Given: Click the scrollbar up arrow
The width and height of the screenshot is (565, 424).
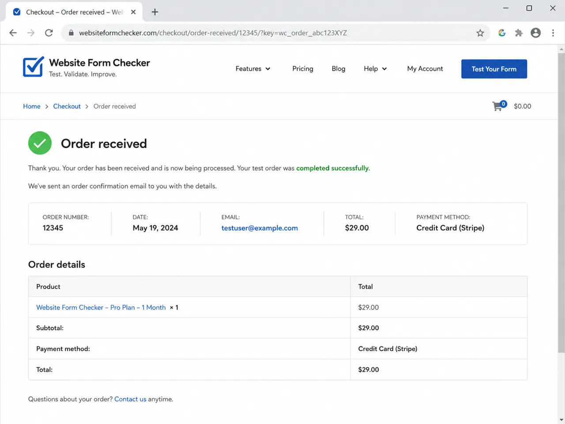Looking at the screenshot, I should pyautogui.click(x=561, y=49).
